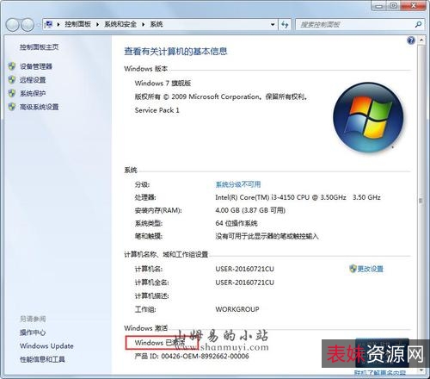Image resolution: width=430 pixels, height=379 pixels.
Task: Click the Windows 7 旗舰版 text
Action: (163, 83)
